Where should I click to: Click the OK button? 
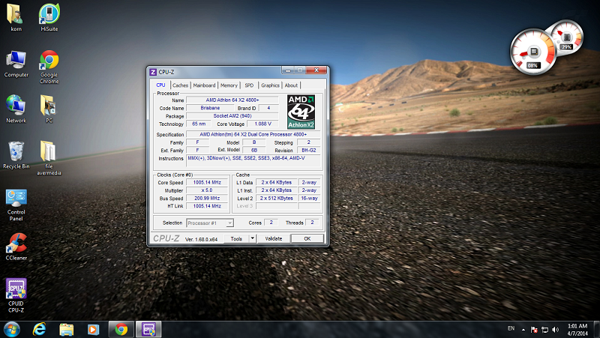[307, 238]
